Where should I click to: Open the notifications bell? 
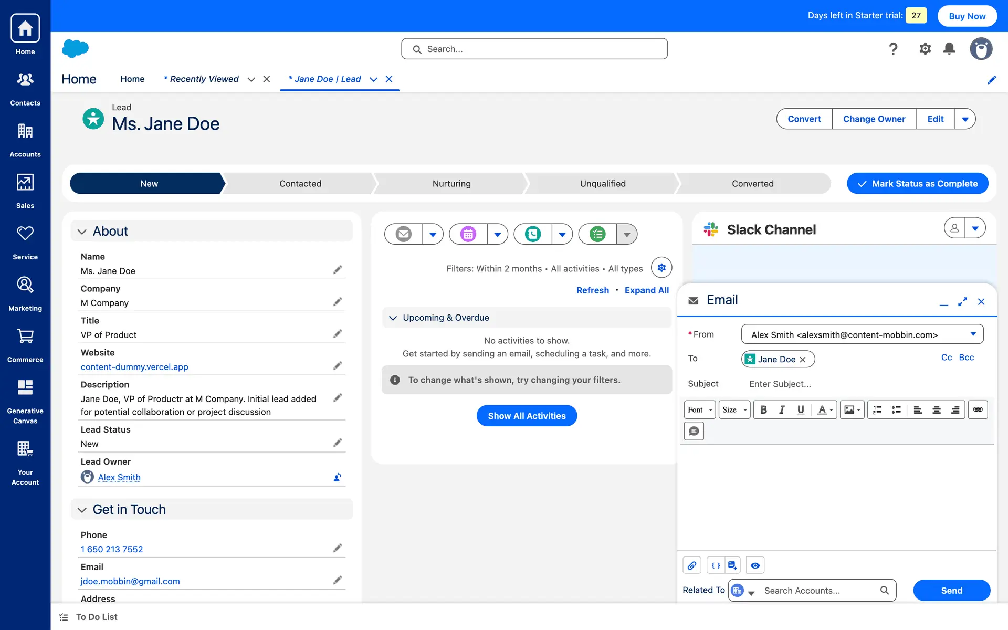click(949, 49)
